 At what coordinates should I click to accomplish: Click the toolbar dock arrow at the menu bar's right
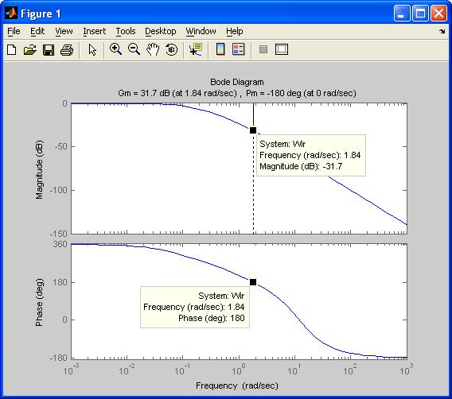point(442,31)
